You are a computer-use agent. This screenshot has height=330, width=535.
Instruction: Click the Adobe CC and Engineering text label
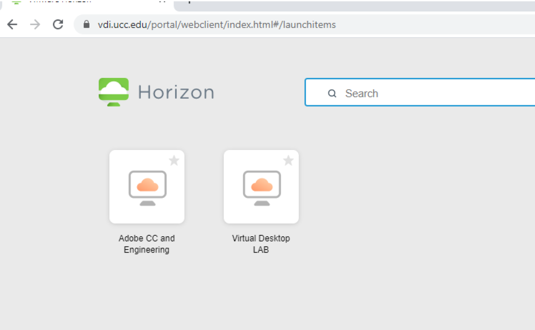[x=147, y=244]
